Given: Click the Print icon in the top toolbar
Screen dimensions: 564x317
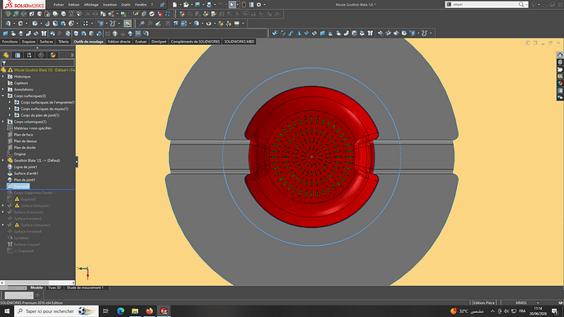Looking at the screenshot, I should click(209, 5).
